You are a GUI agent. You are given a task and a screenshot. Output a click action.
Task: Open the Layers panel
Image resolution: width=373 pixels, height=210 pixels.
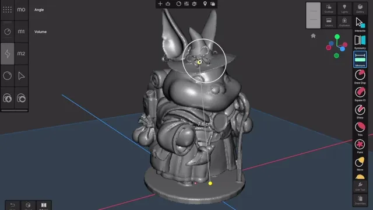[x=329, y=22]
